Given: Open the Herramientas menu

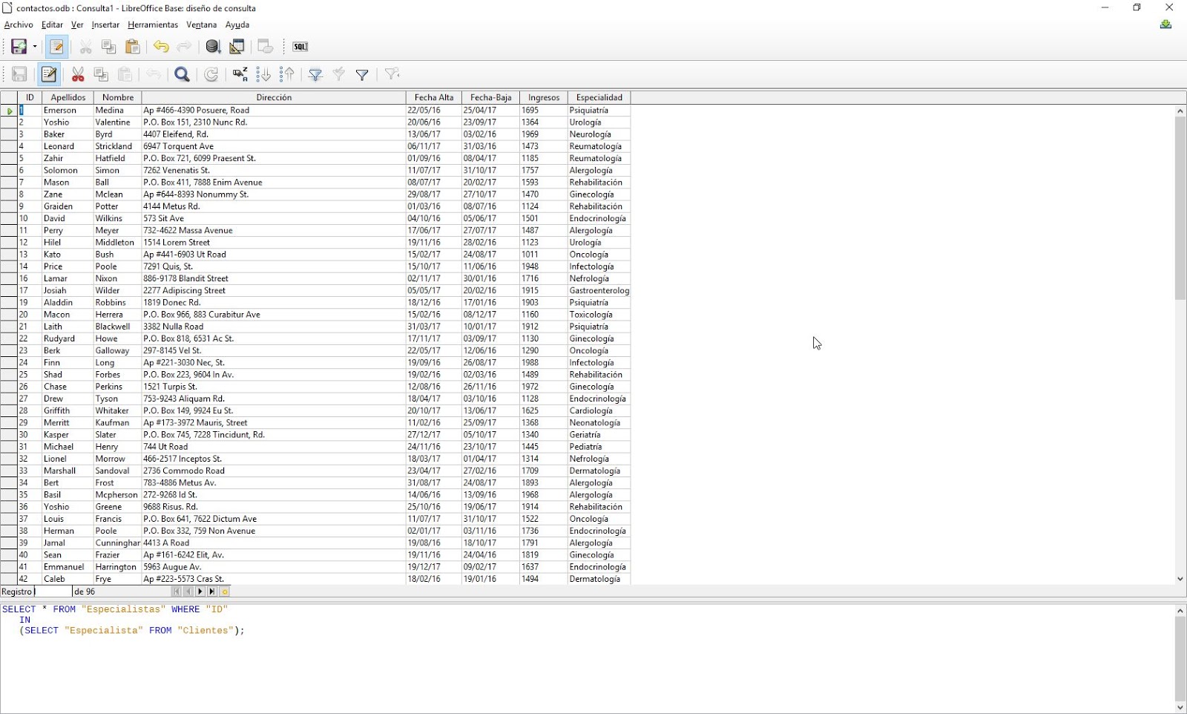Looking at the screenshot, I should coord(153,24).
